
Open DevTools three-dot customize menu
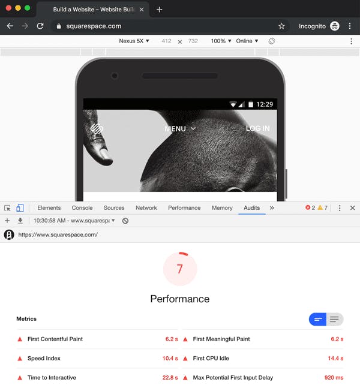(x=340, y=208)
